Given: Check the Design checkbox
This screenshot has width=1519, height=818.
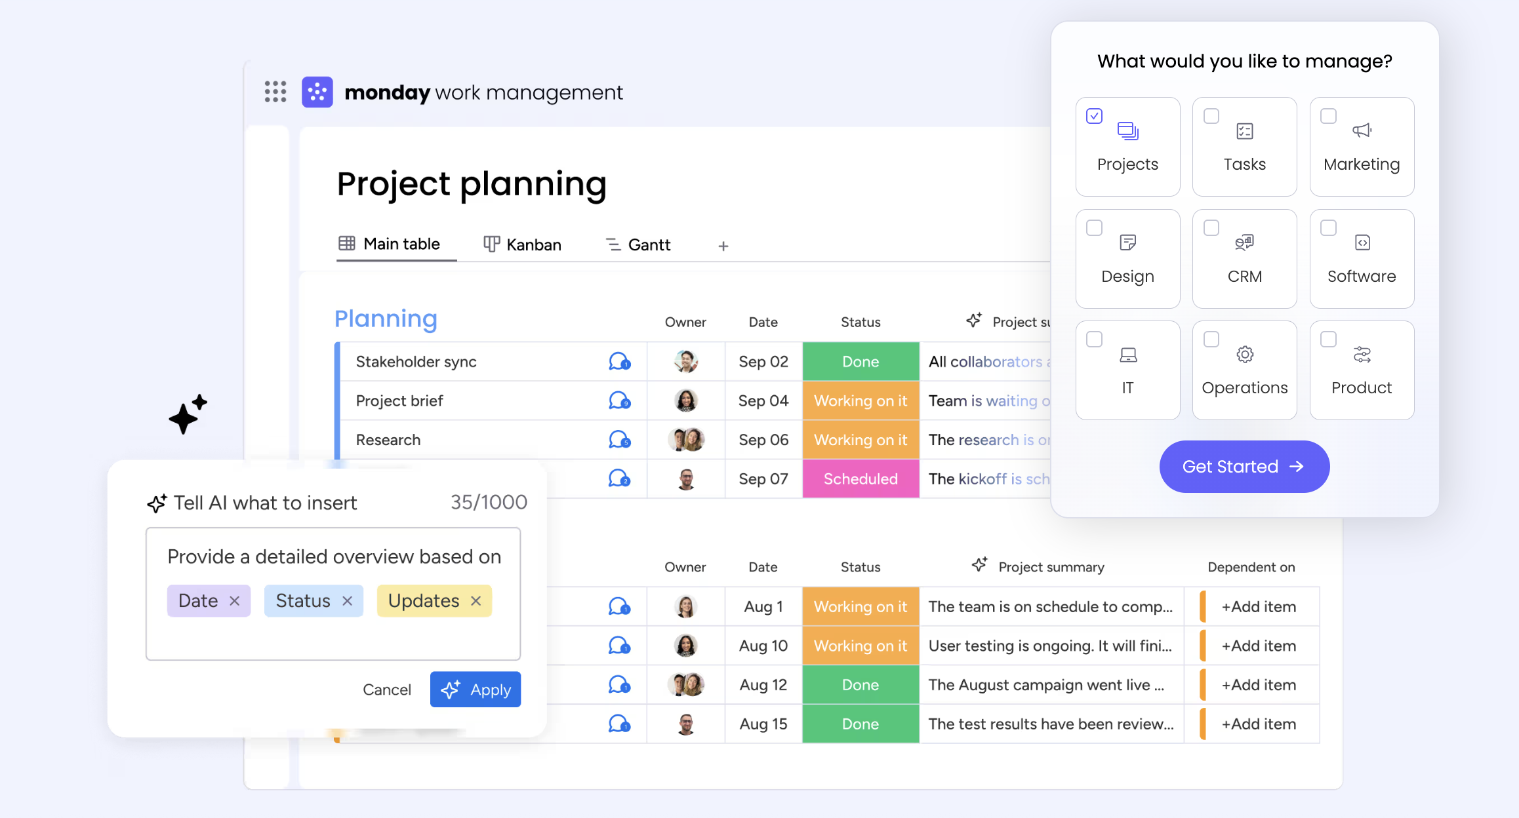Looking at the screenshot, I should coord(1095,227).
